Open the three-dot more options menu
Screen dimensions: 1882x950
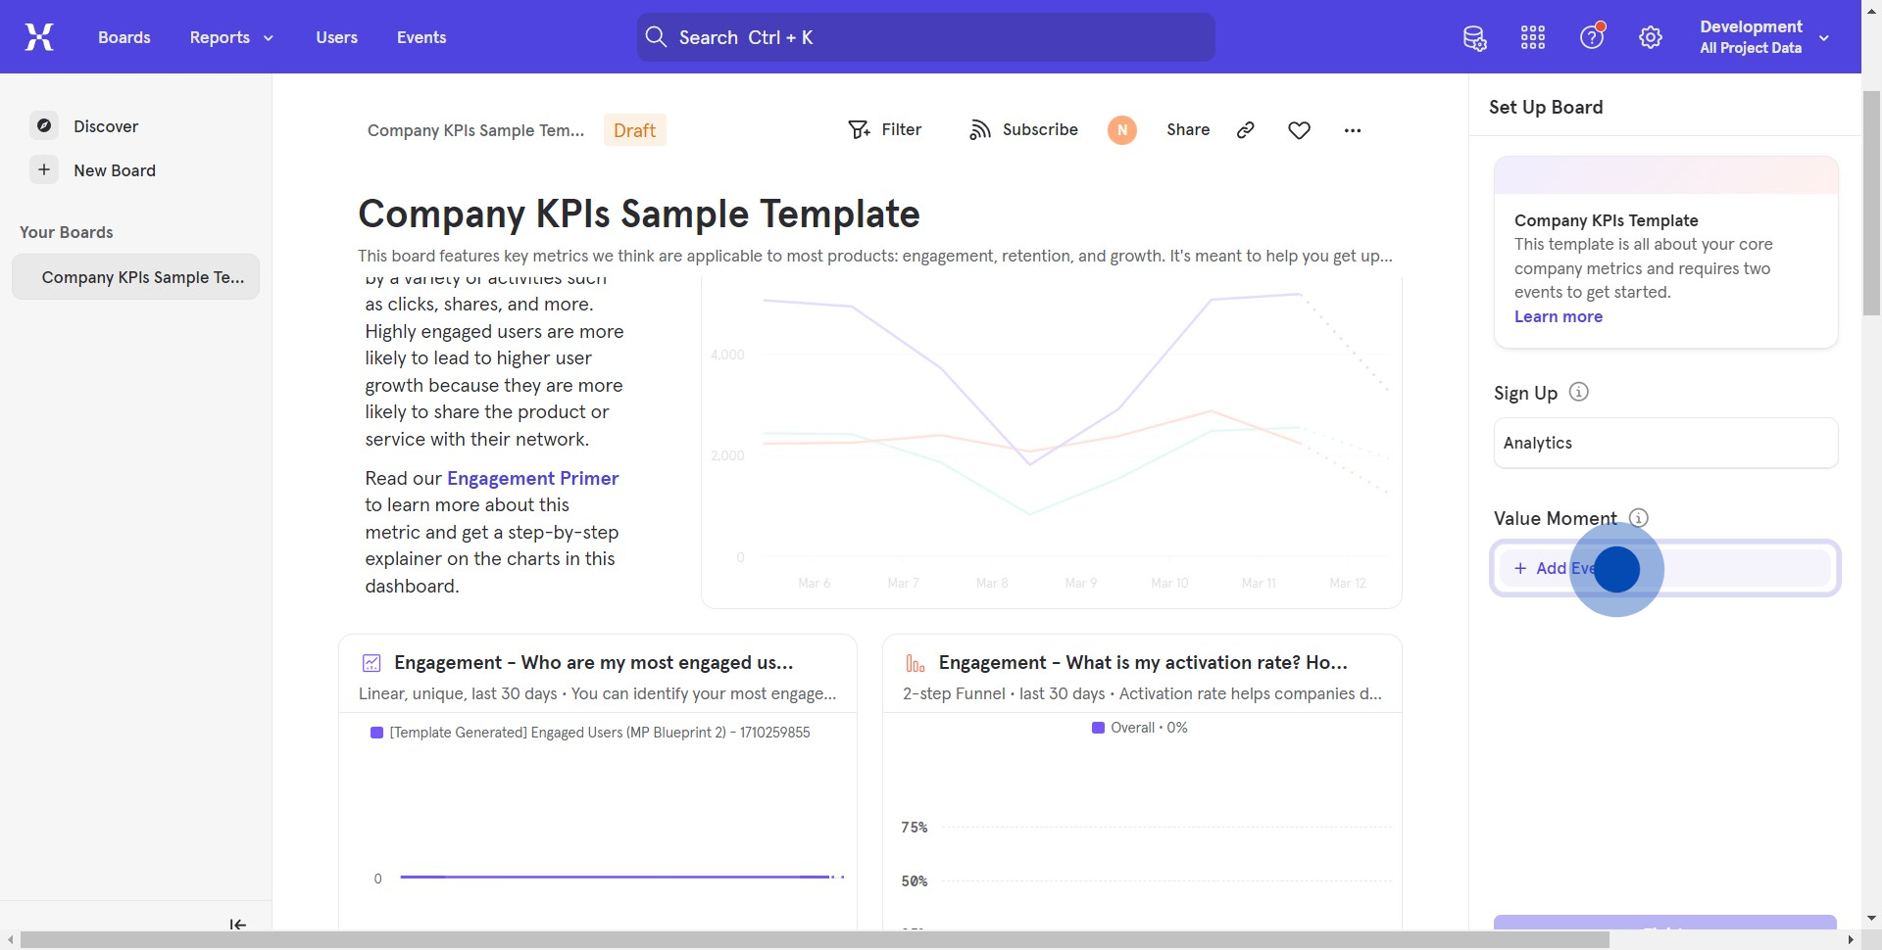(x=1353, y=130)
